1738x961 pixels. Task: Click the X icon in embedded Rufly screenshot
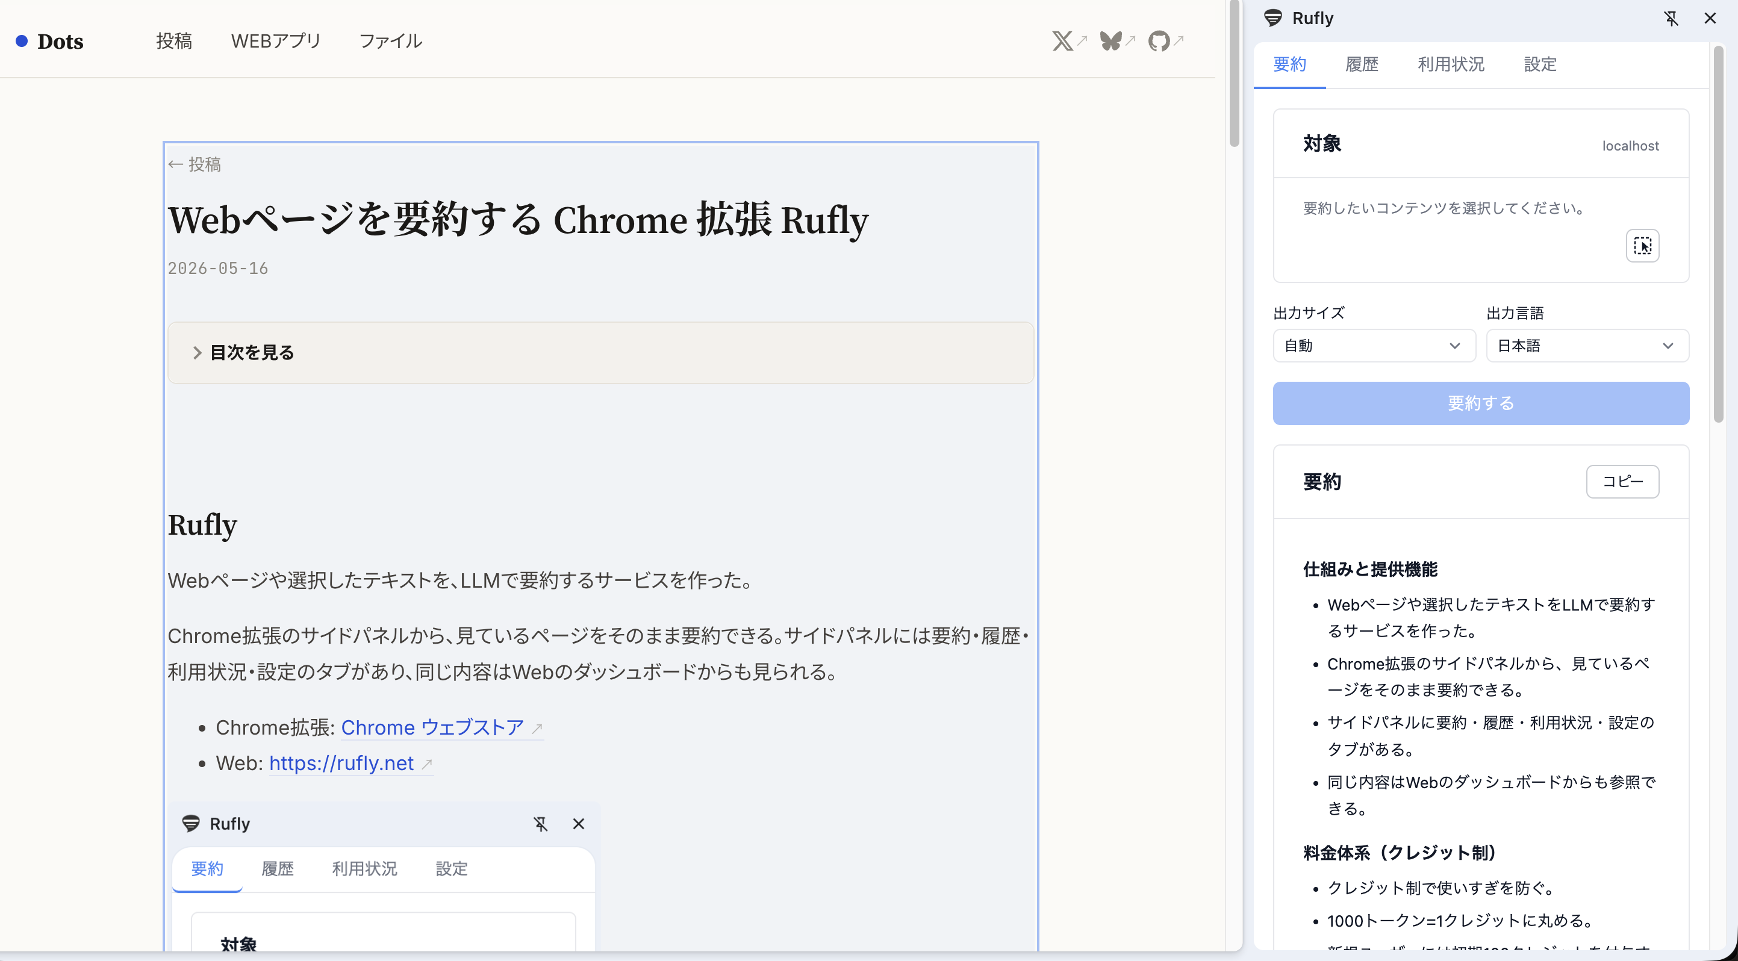pyautogui.click(x=578, y=824)
